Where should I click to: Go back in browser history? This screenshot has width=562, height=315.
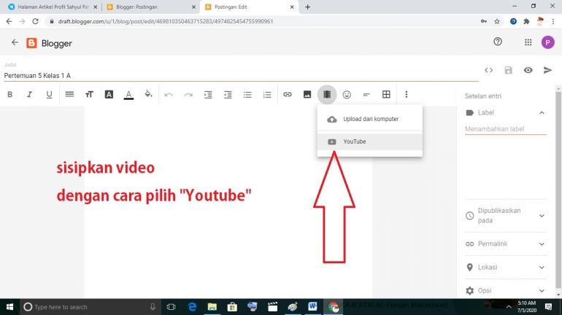click(9, 21)
